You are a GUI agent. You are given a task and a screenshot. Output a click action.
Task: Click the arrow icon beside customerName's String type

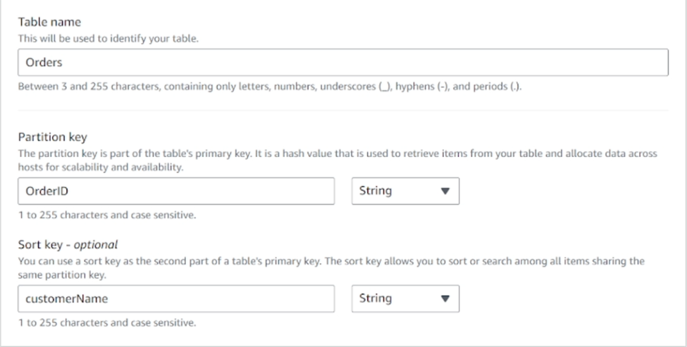[445, 299]
